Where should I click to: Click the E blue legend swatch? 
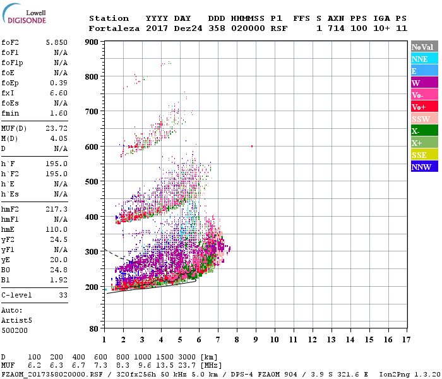[424, 71]
